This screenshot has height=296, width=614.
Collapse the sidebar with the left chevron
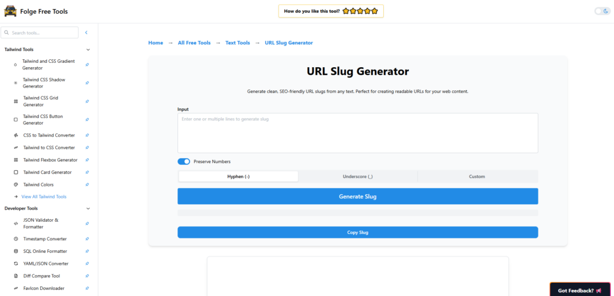tap(86, 33)
